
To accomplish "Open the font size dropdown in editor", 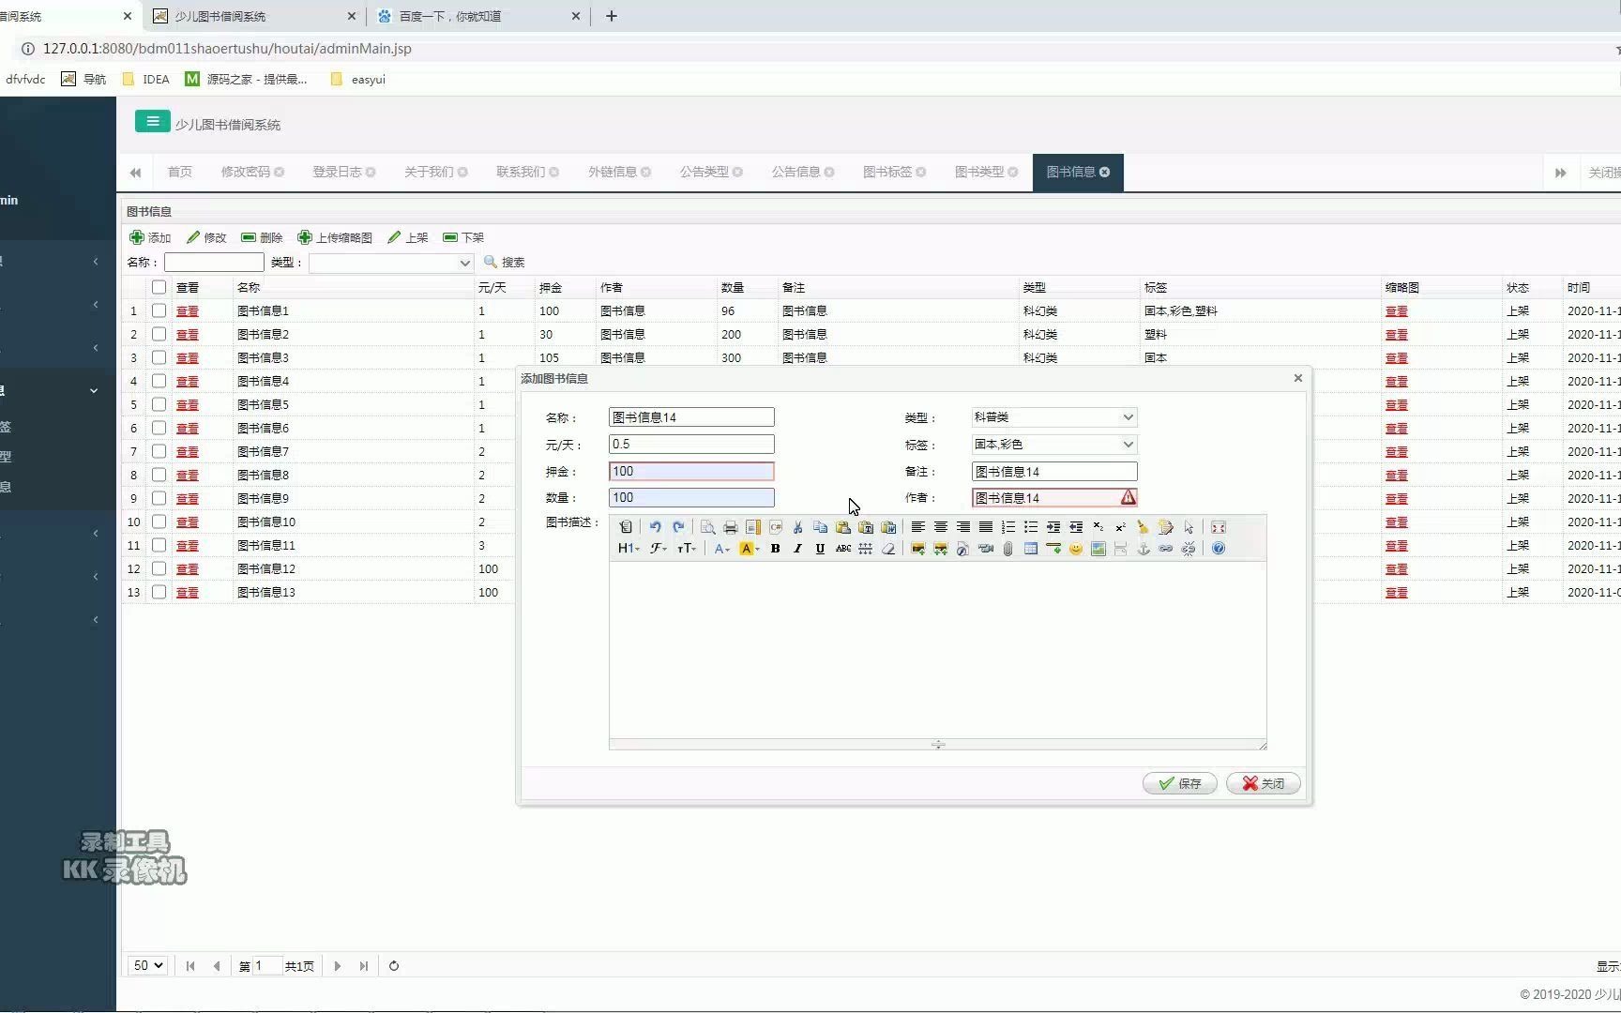I will (x=687, y=549).
